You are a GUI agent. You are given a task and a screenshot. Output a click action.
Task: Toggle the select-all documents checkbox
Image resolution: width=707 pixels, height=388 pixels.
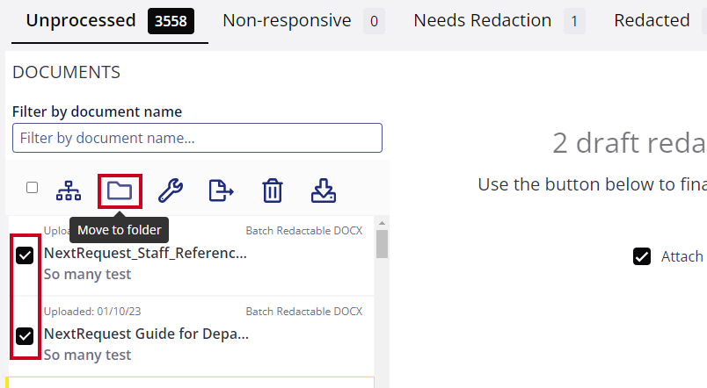click(32, 187)
